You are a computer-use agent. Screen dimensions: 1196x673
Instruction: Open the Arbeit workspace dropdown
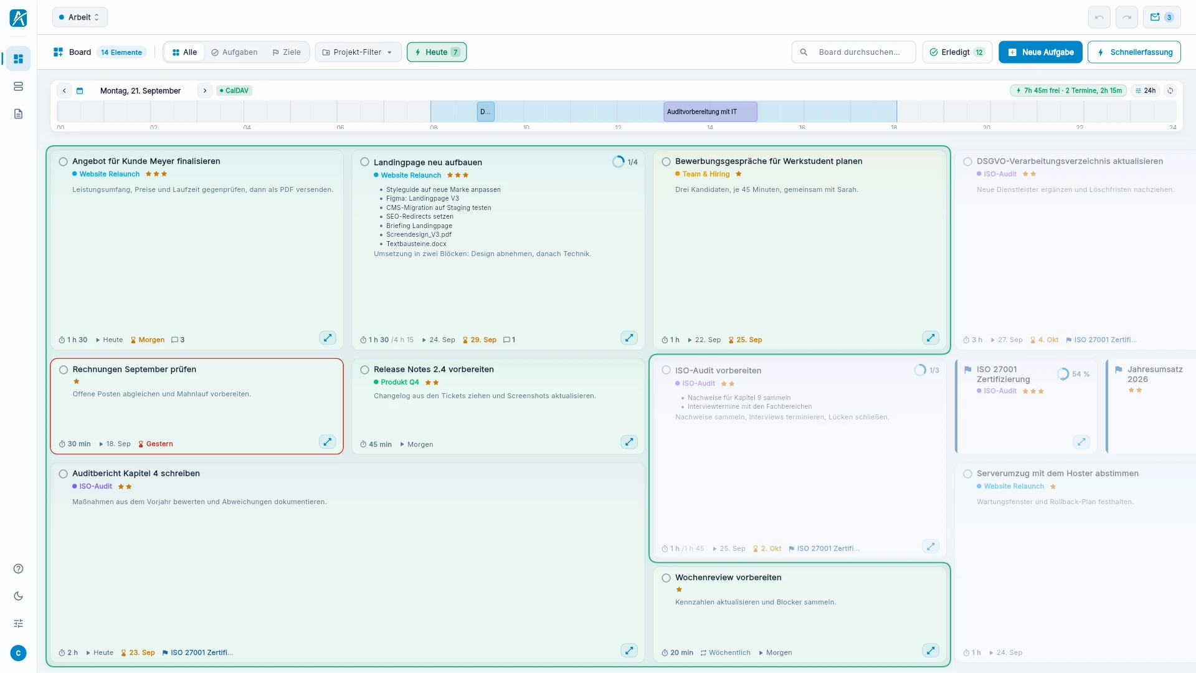point(80,17)
